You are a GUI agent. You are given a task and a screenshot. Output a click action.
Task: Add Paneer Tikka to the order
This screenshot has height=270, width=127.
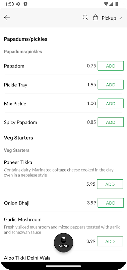pos(110,184)
